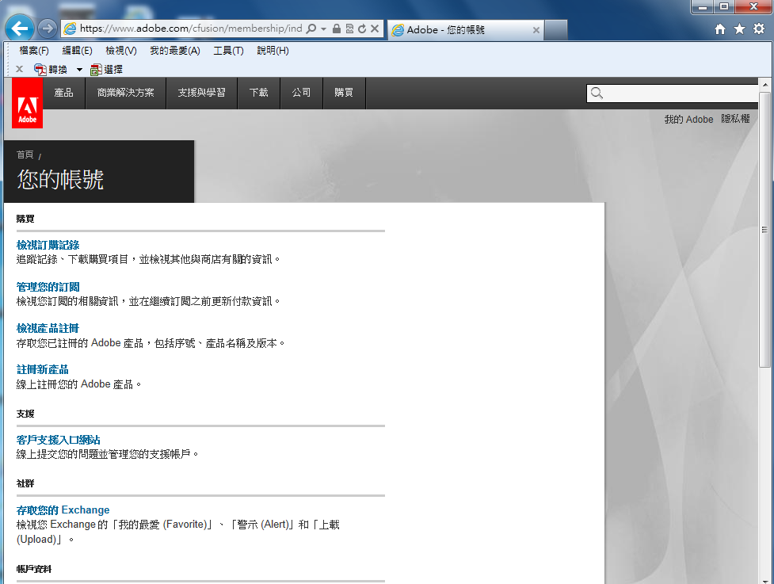
Task: Open the 註冊新產品 link
Action: pos(43,369)
